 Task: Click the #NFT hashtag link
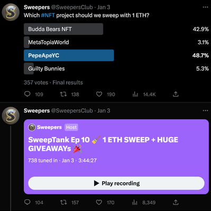[x=48, y=15]
